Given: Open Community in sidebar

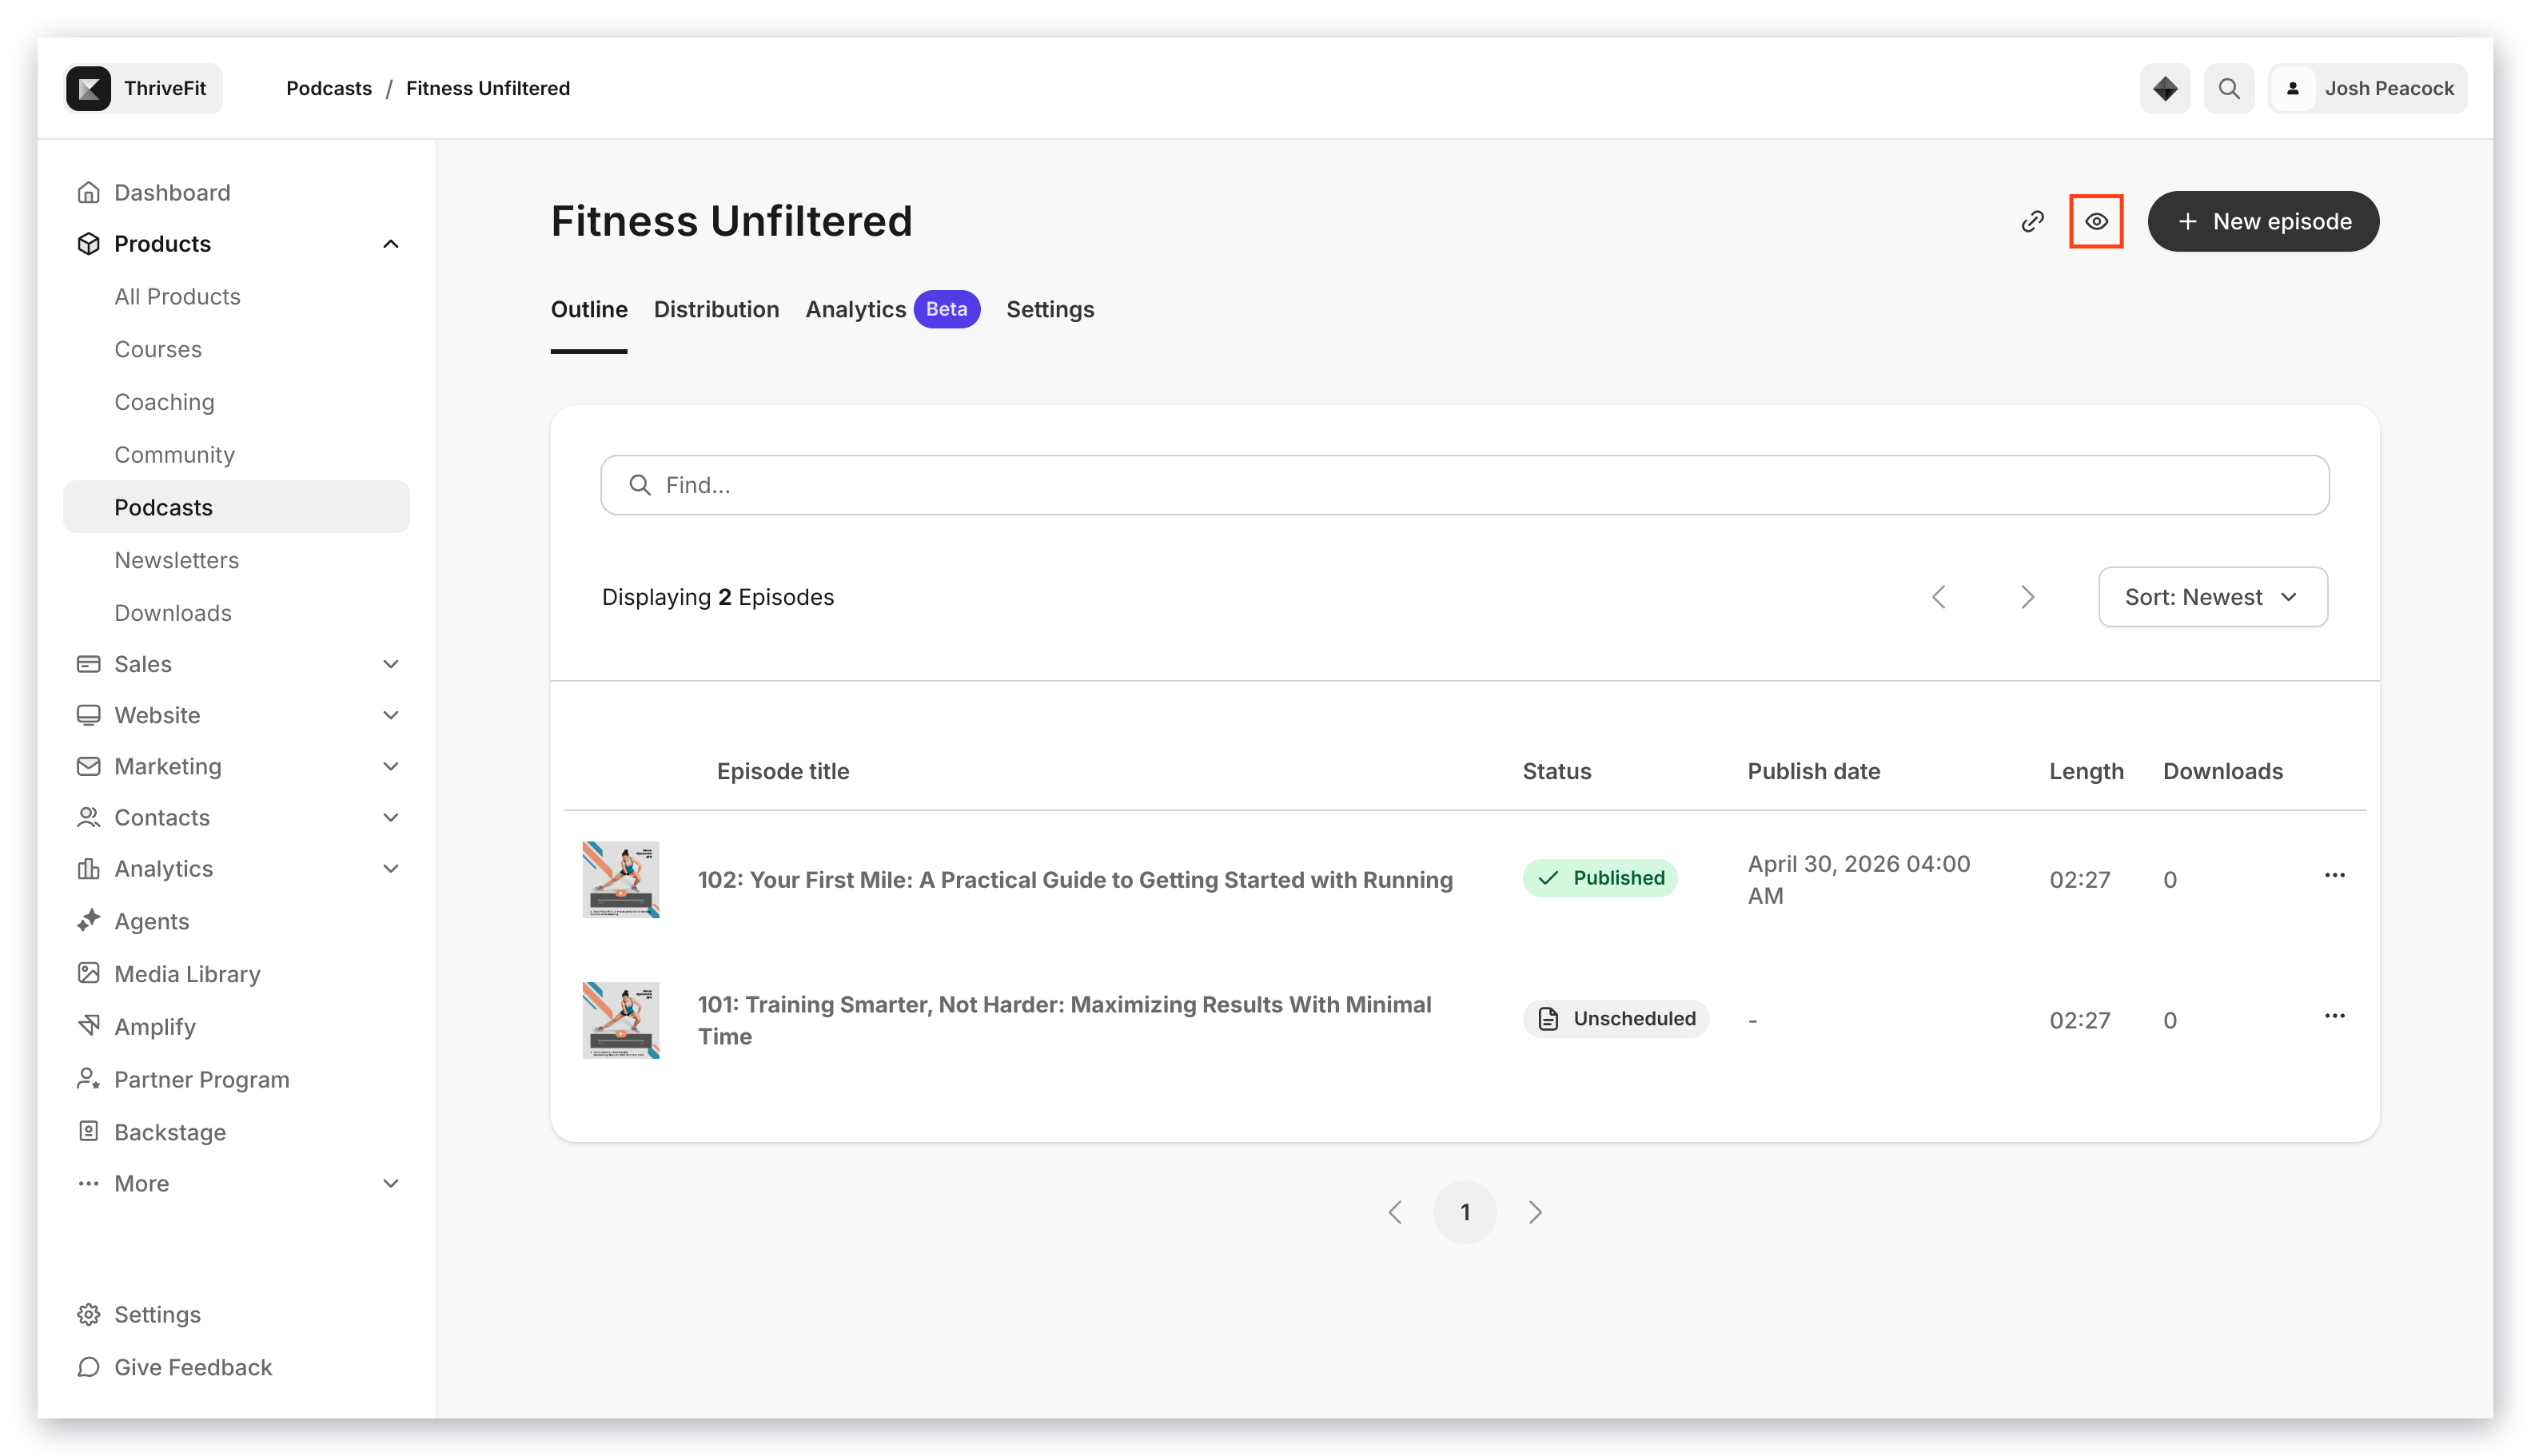Looking at the screenshot, I should coord(174,454).
